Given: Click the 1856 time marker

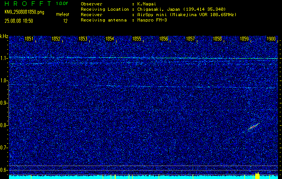Looking at the screenshot, I should pyautogui.click(x=164, y=38).
